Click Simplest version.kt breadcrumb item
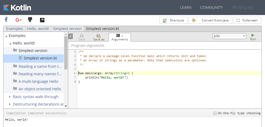 (x=103, y=29)
